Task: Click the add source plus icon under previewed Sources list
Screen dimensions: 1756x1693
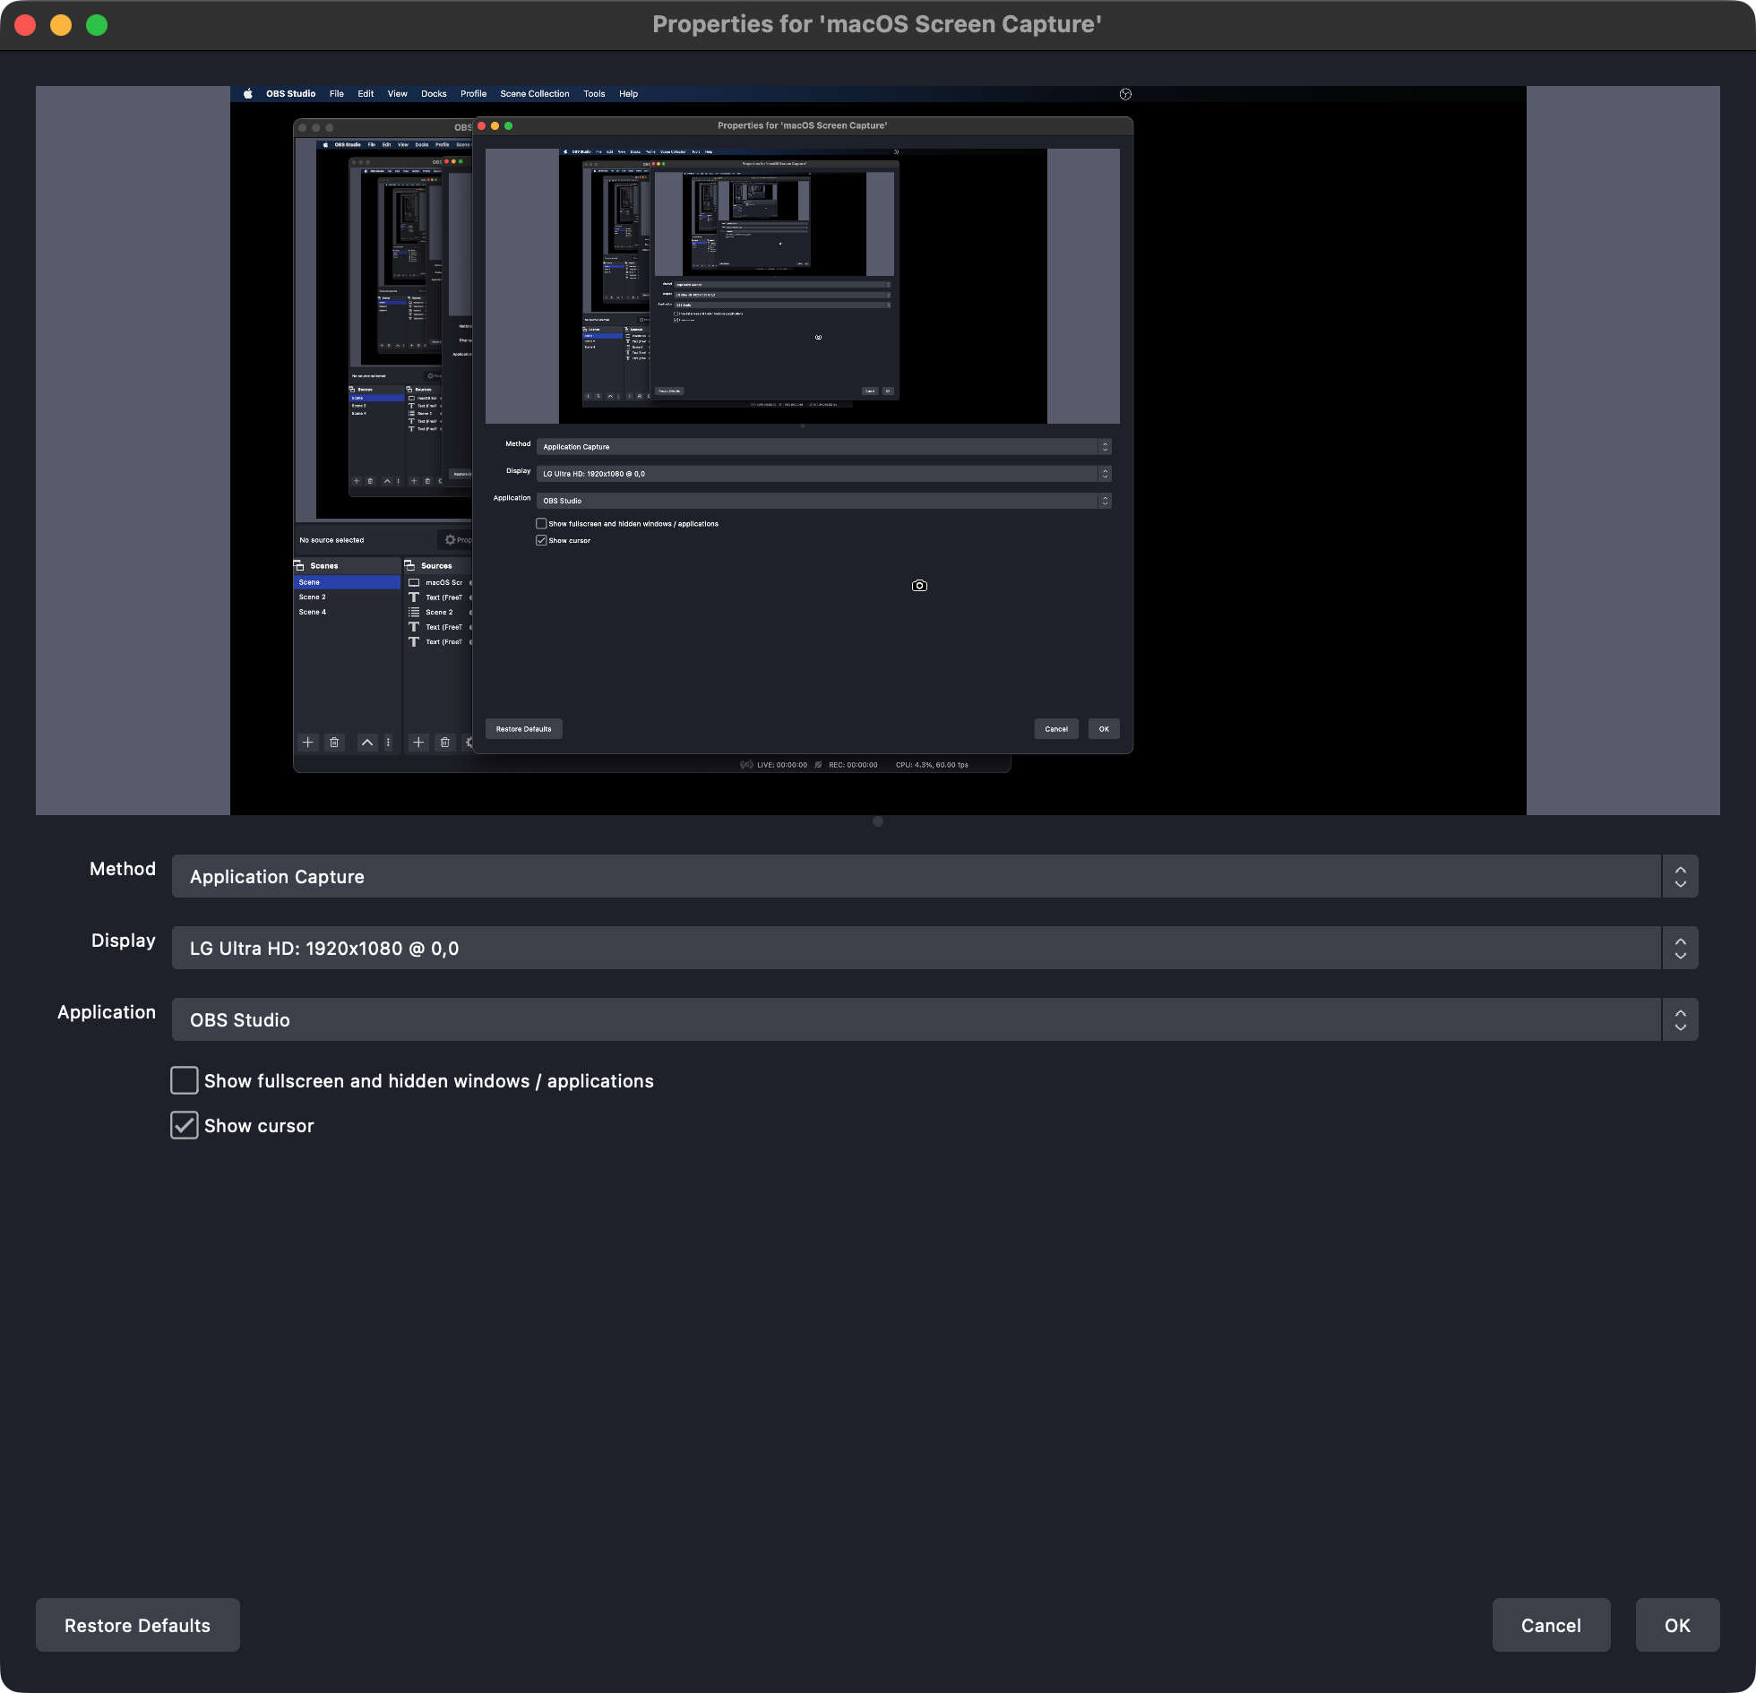Action: 418,742
